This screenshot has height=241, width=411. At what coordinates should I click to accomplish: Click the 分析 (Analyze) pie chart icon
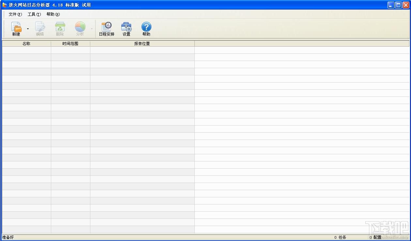80,29
